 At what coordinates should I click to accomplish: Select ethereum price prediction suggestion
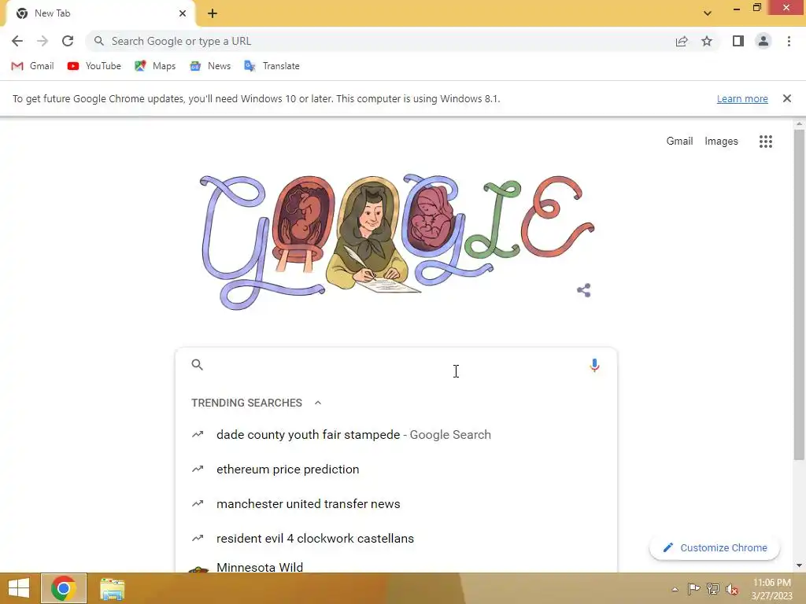[396, 469]
